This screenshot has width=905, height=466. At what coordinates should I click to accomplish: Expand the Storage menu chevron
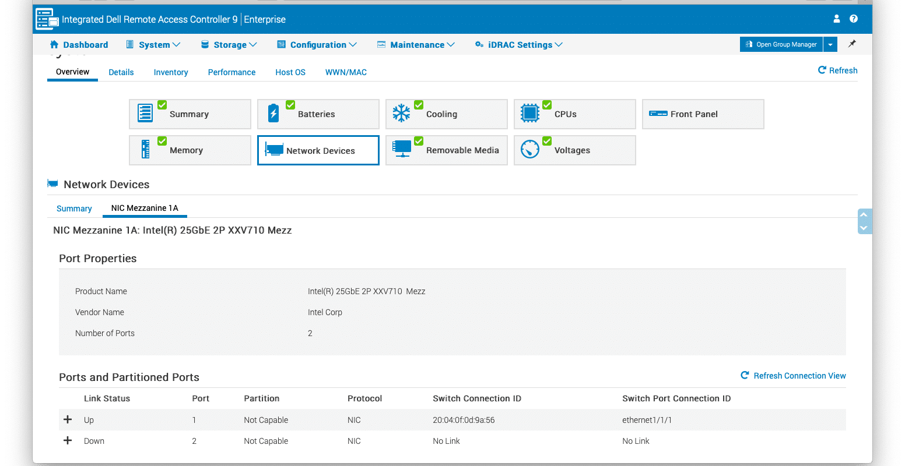point(253,44)
